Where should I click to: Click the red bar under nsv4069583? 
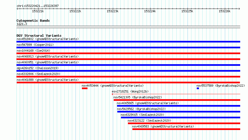click(x=186, y=129)
